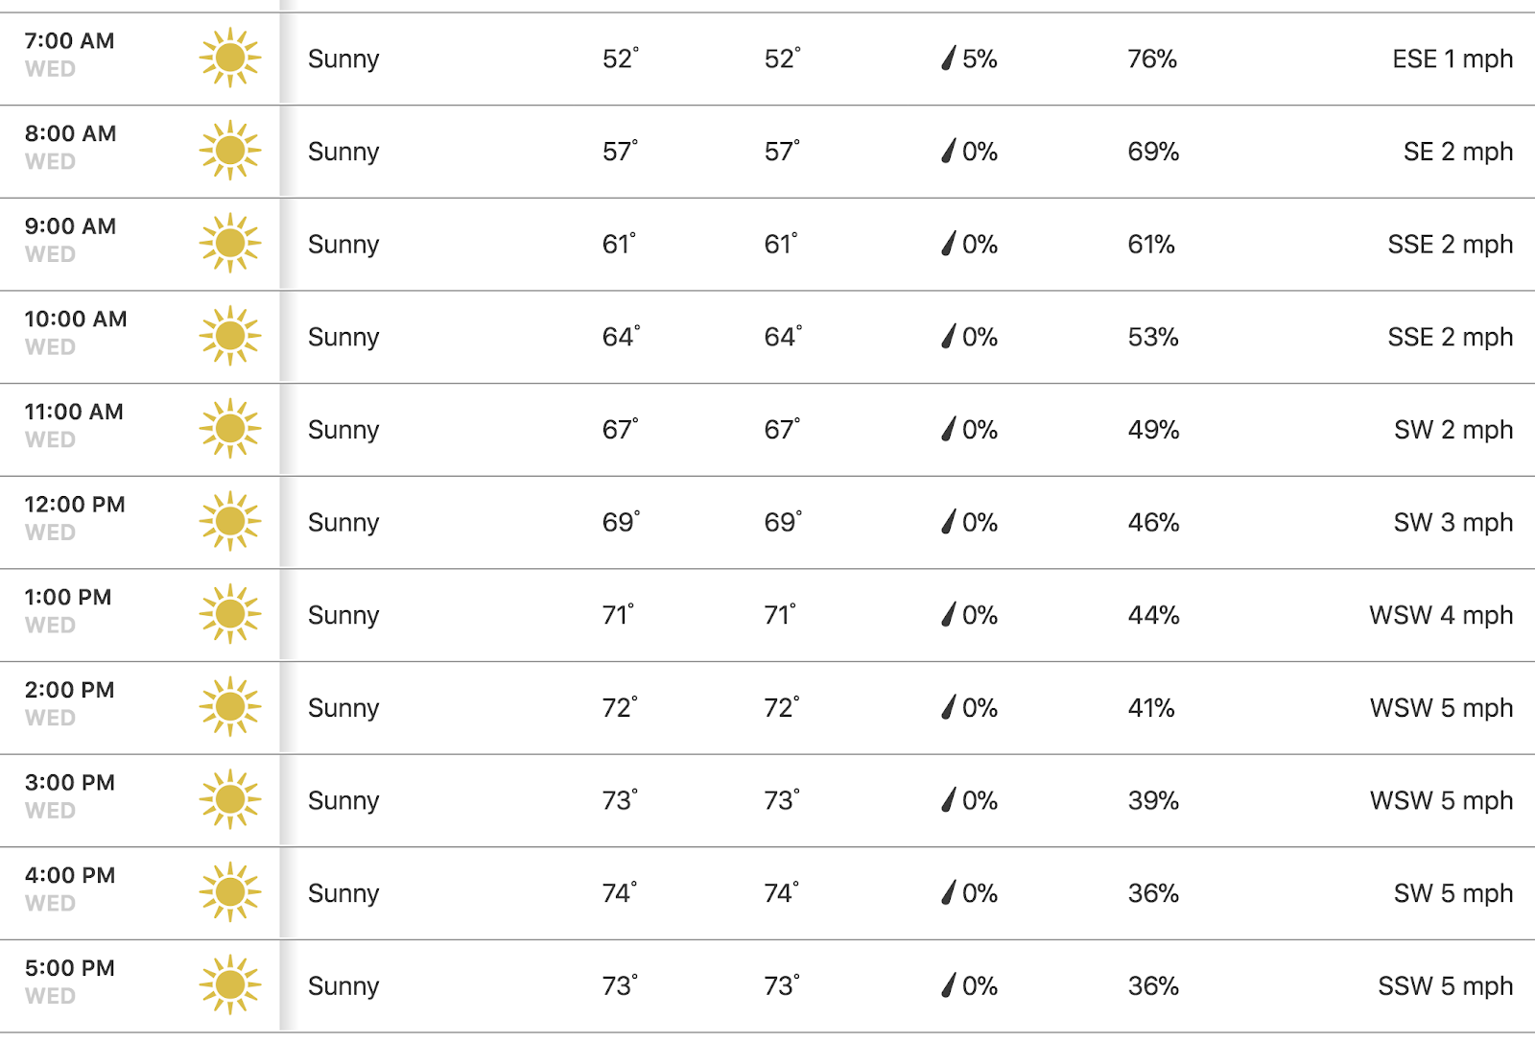Click the sun icon beside 1:00 PM

click(230, 614)
